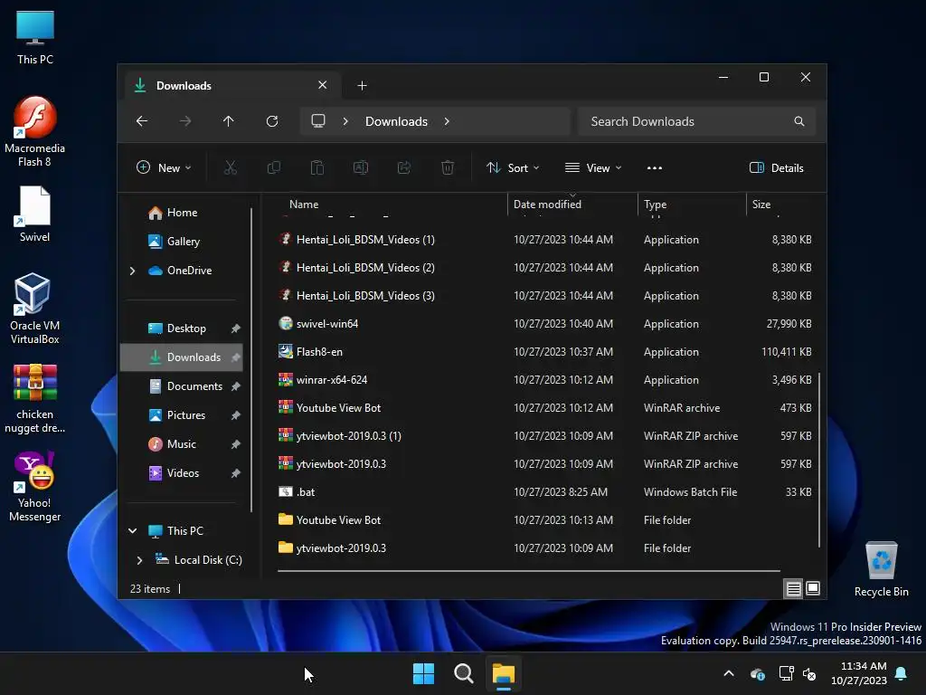Image resolution: width=926 pixels, height=695 pixels.
Task: Show hidden system tray icons
Action: (x=729, y=673)
